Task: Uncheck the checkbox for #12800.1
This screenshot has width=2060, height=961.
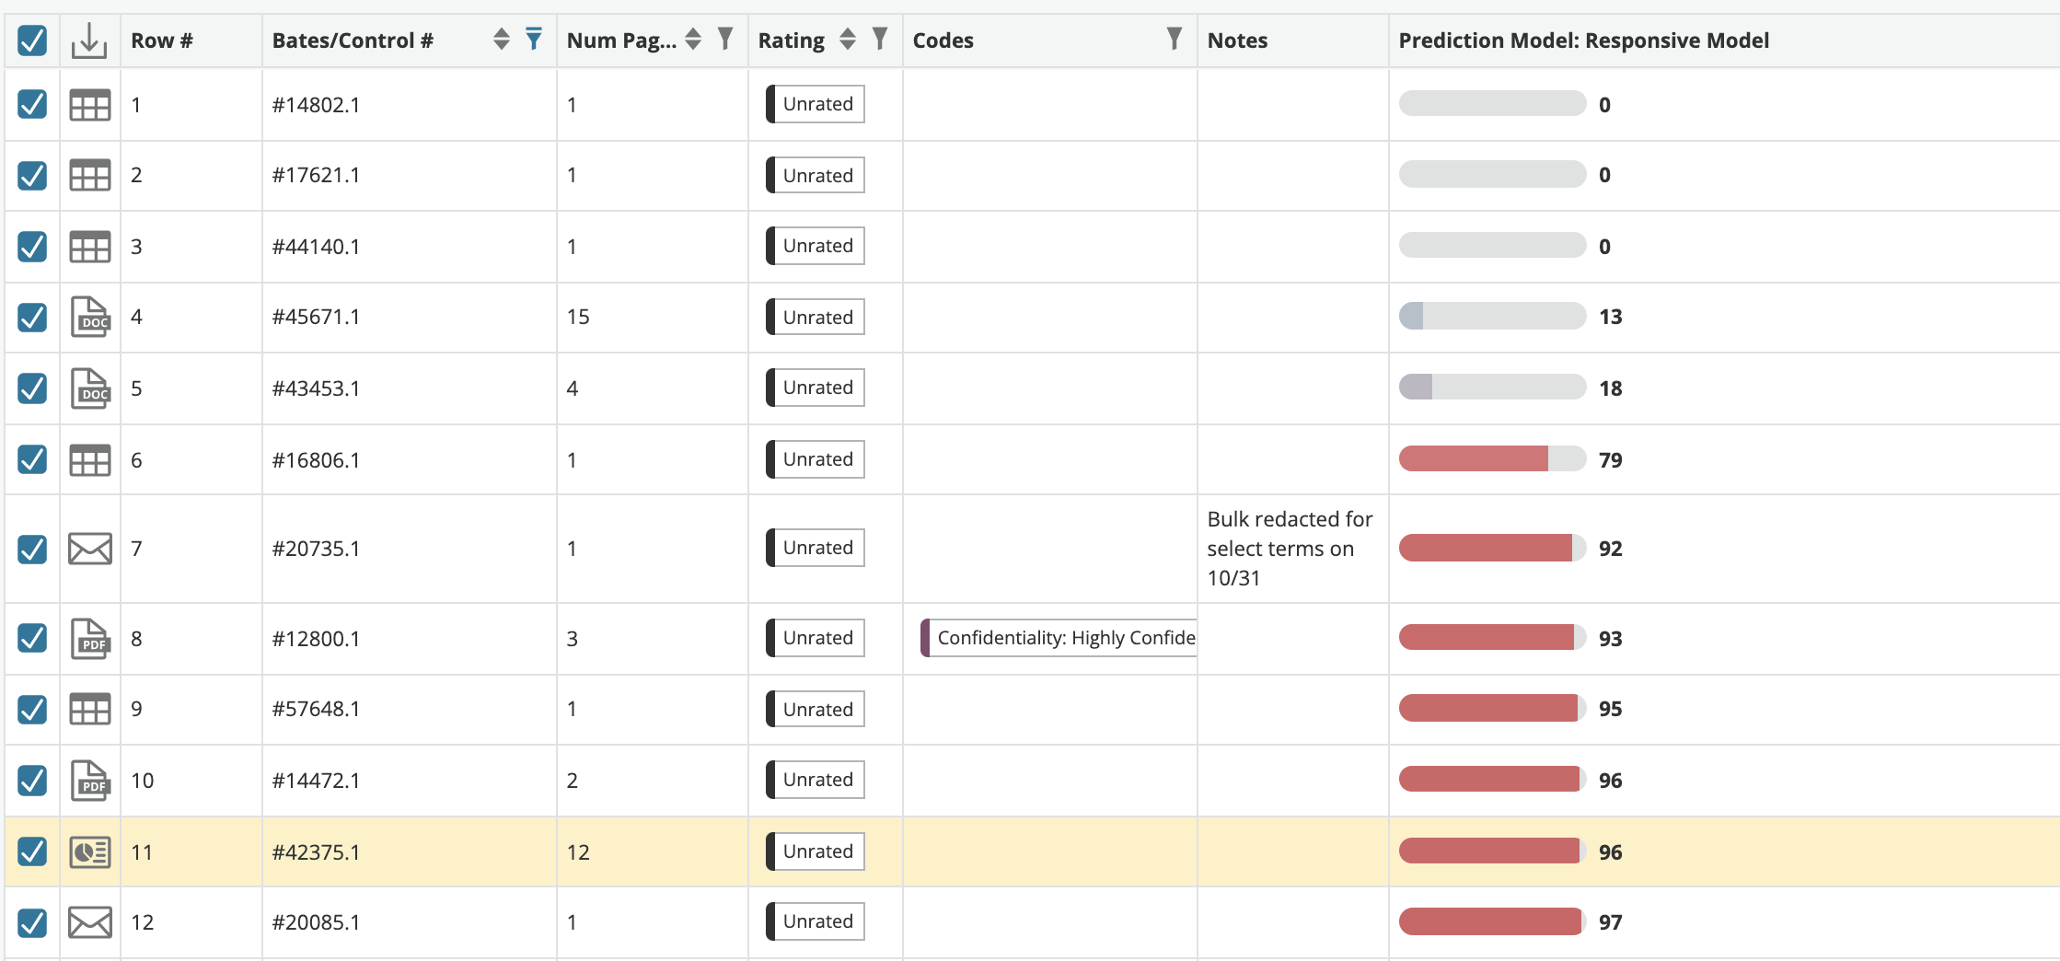Action: 32,637
